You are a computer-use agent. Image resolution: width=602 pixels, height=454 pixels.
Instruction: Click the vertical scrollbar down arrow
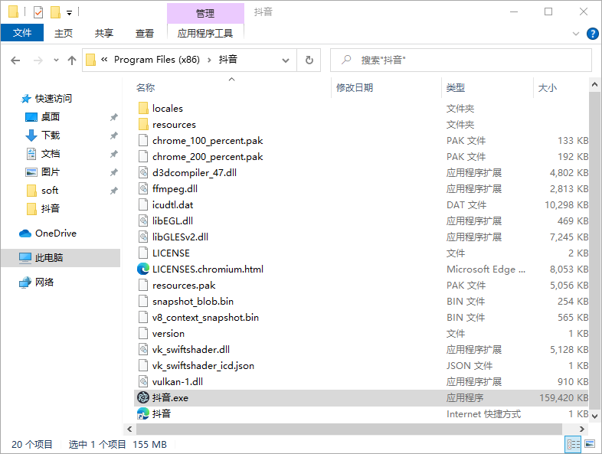[x=594, y=416]
